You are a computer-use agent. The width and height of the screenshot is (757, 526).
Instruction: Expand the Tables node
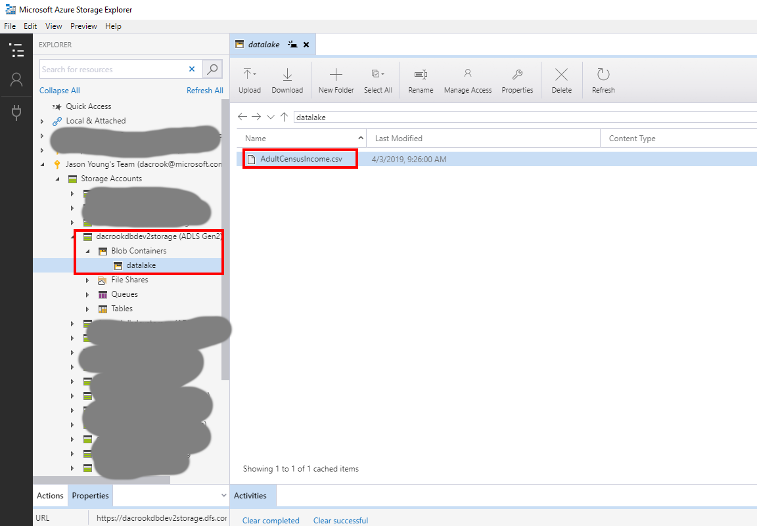click(x=87, y=309)
